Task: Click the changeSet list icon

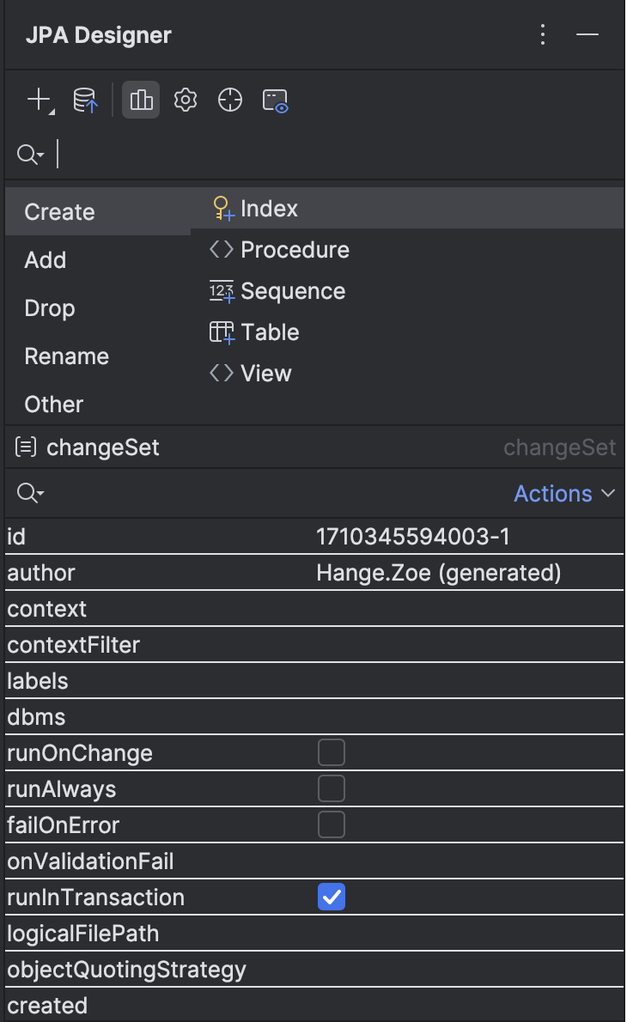Action: click(27, 447)
